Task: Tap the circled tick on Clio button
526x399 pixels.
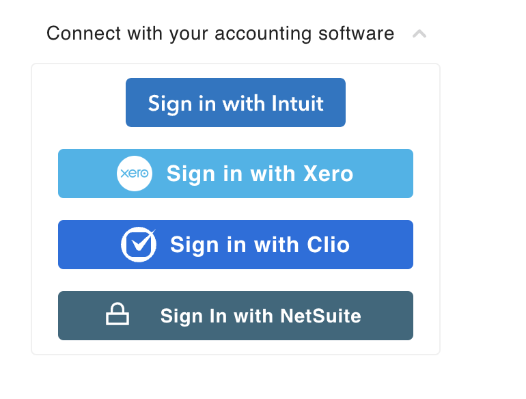Action: click(x=139, y=245)
